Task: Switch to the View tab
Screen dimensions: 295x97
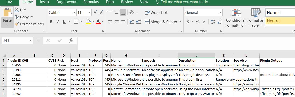Action: 144,2
